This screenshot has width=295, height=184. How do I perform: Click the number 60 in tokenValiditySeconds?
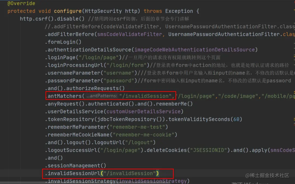236,119
